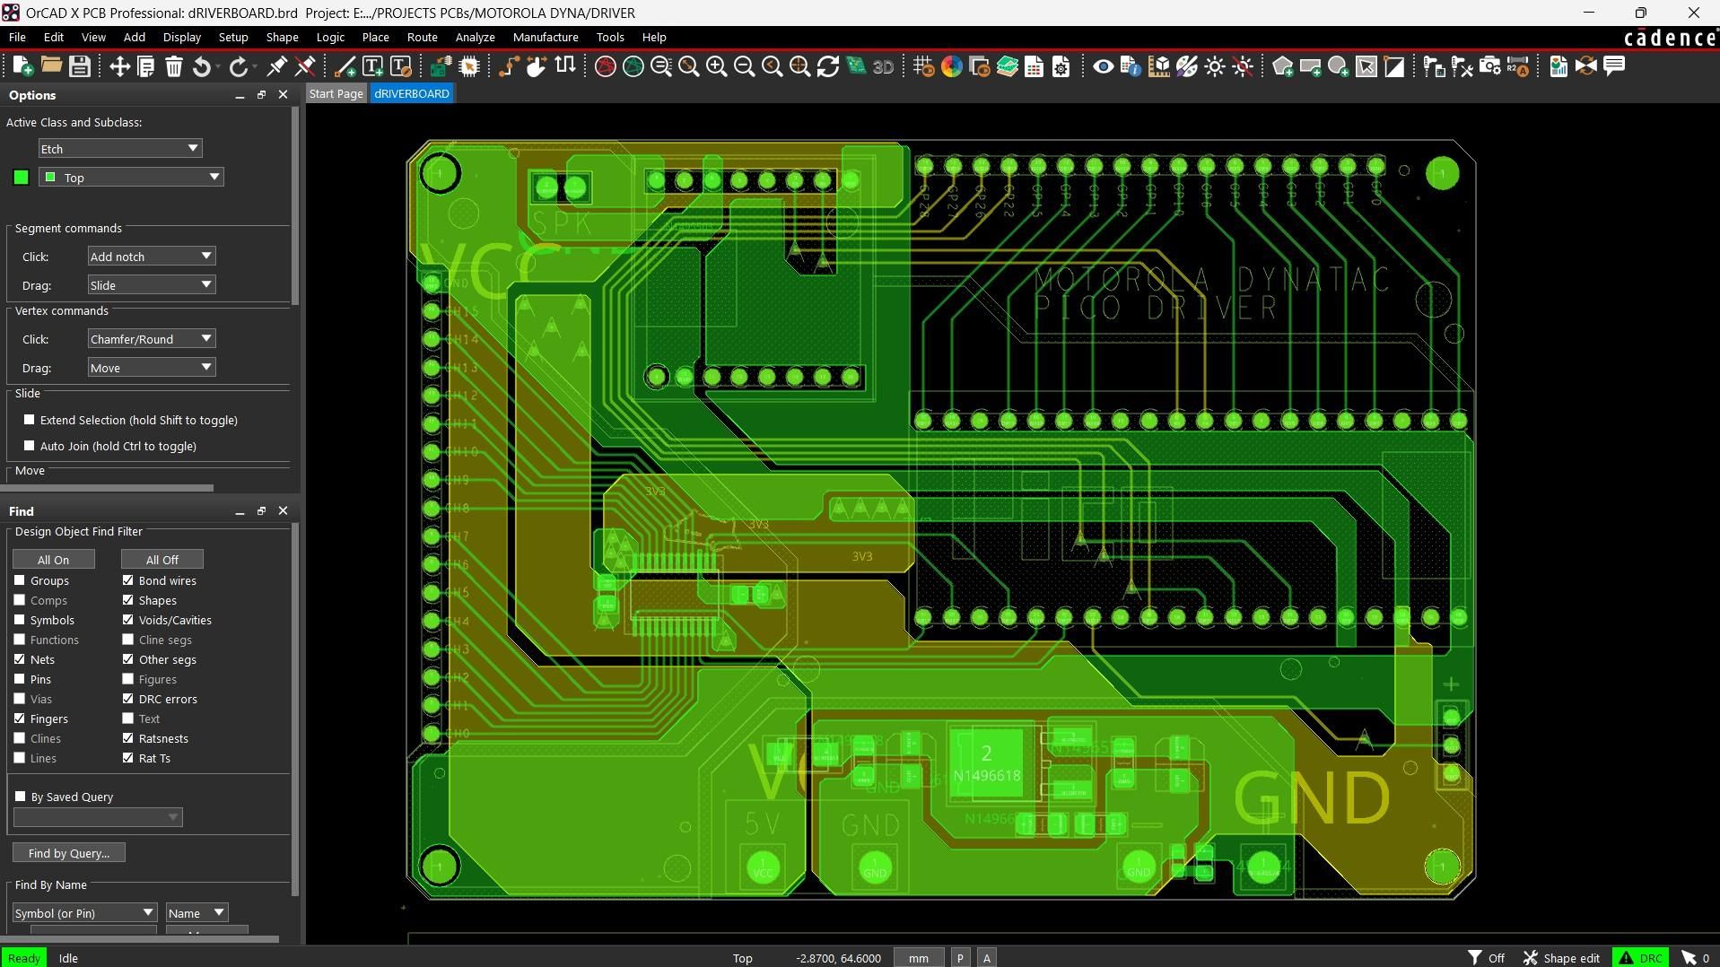Open the Manufacture menu
Viewport: 1720px width, 967px height.
tap(546, 37)
